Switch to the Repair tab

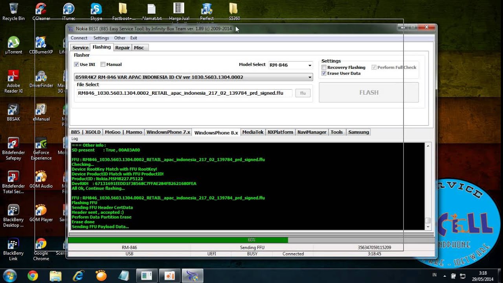122,48
